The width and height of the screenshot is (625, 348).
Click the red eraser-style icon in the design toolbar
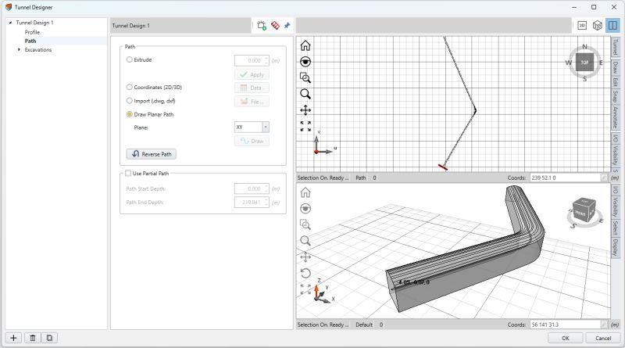pos(275,26)
